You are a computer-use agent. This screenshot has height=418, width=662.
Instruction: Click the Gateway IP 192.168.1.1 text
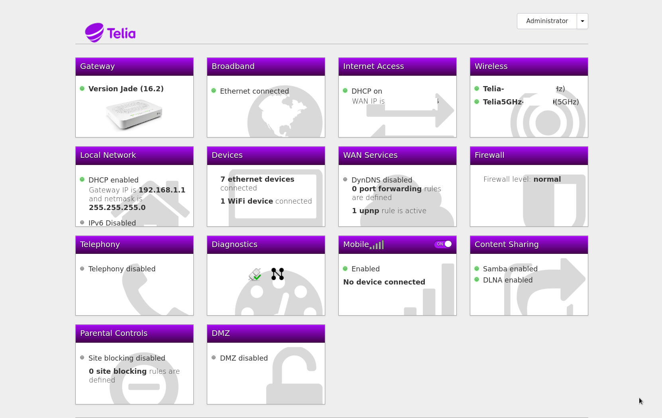click(x=137, y=190)
